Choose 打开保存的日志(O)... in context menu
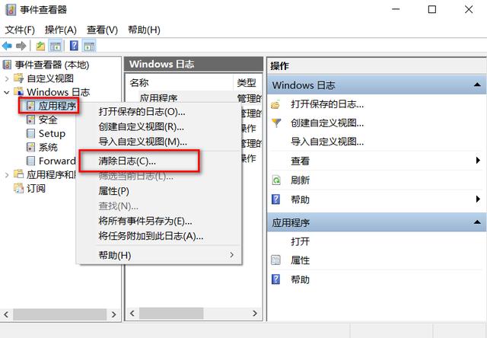Viewport: 487px width, 338px height. pyautogui.click(x=159, y=112)
